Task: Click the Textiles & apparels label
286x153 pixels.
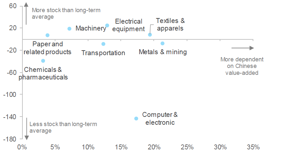Action: click(170, 25)
